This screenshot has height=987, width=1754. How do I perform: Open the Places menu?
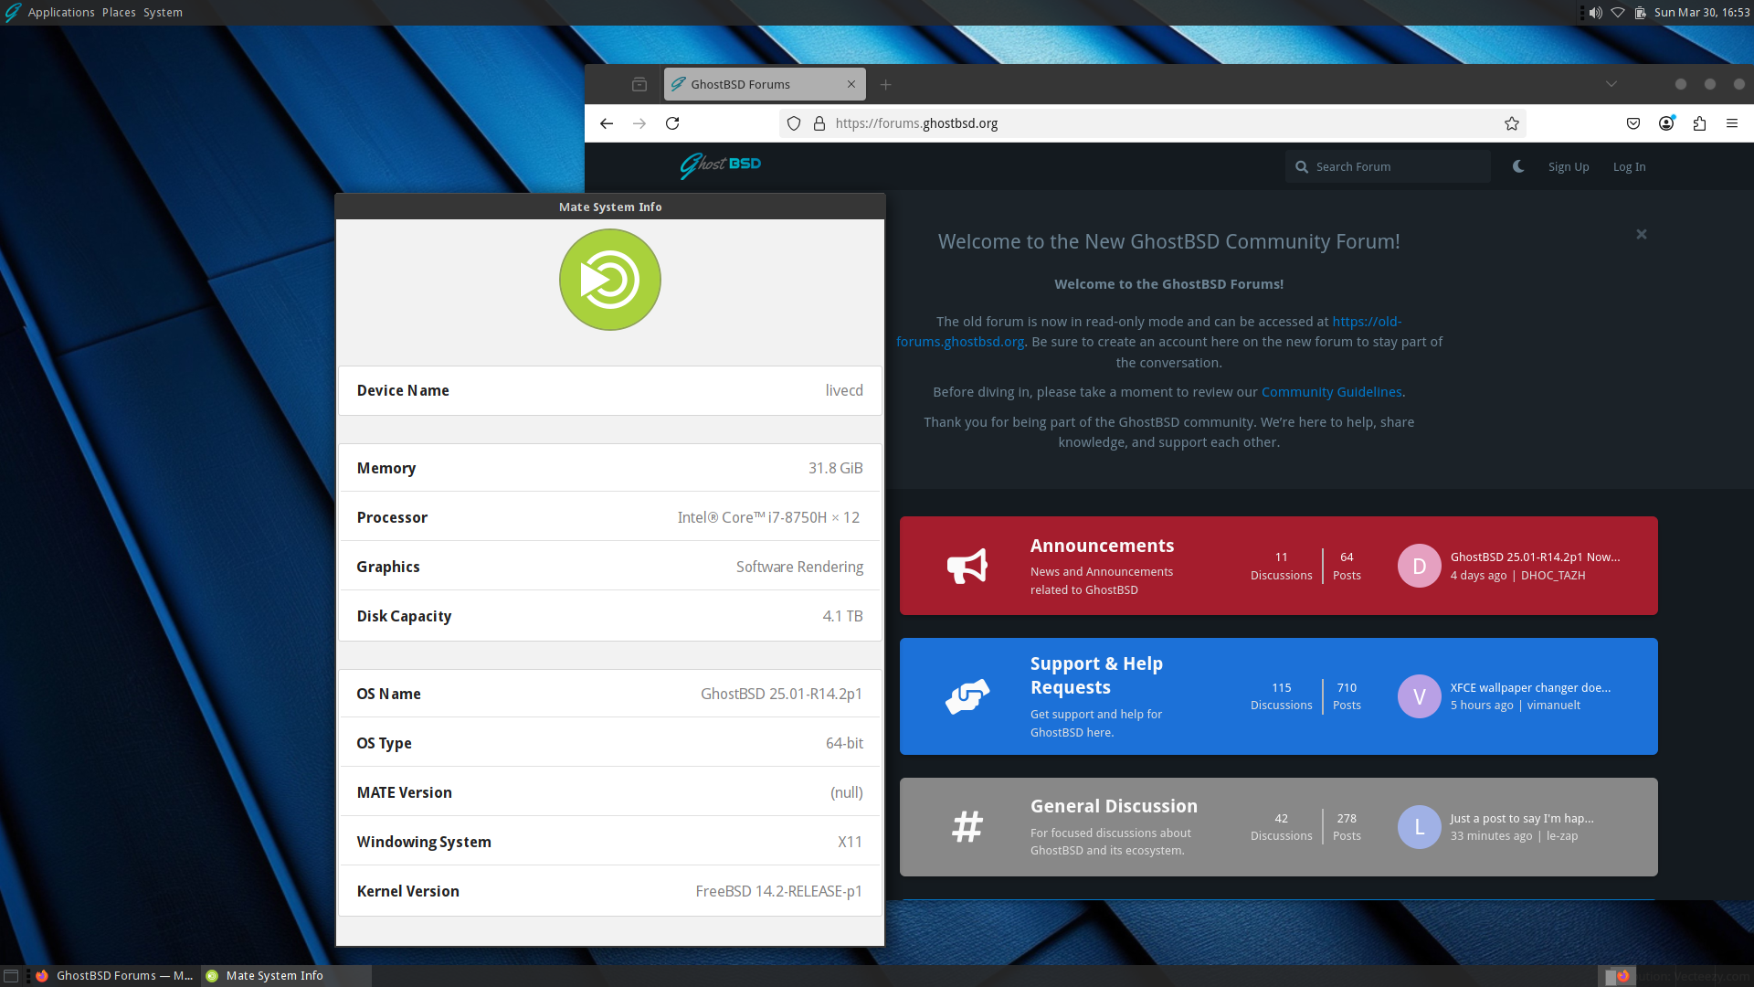tap(119, 12)
